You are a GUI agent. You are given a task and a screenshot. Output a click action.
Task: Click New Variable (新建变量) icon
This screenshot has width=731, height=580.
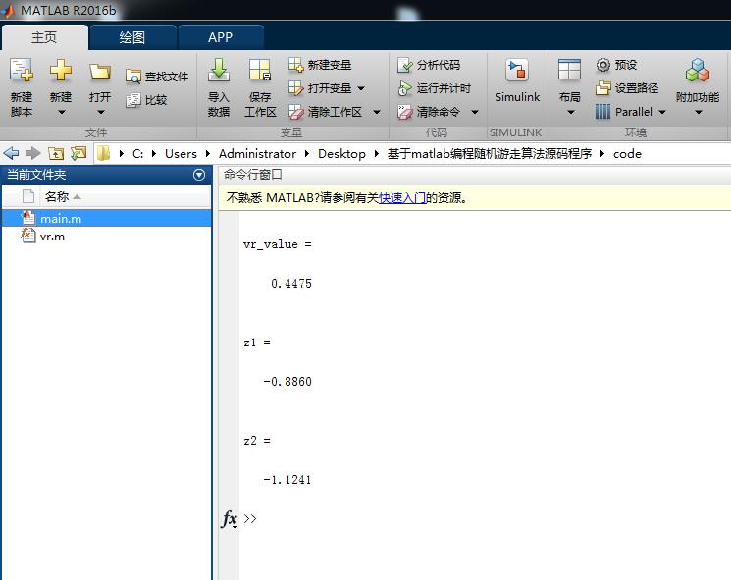coord(295,65)
